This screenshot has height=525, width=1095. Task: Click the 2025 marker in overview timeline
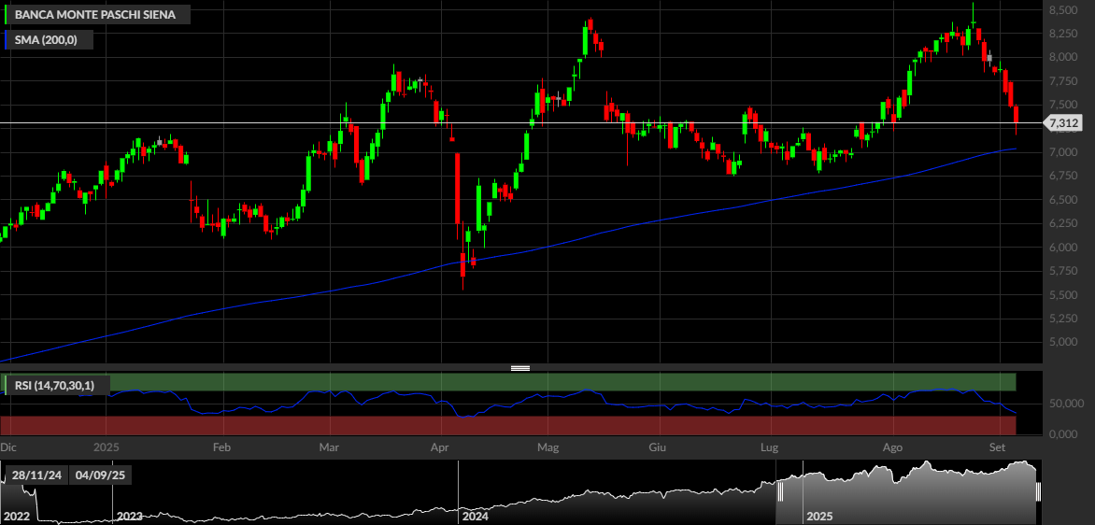pos(820,517)
